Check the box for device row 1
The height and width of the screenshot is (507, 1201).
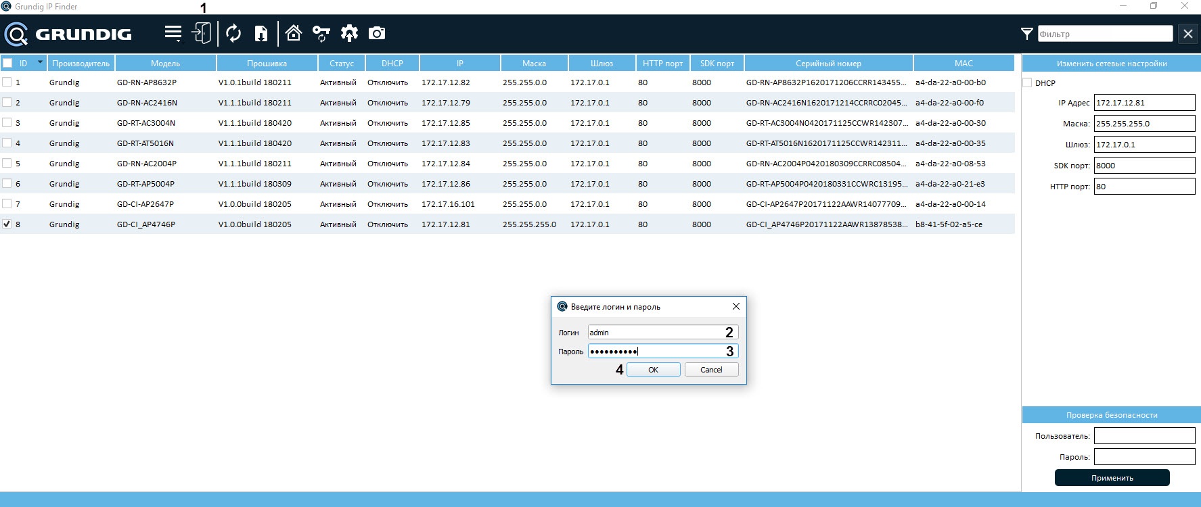coord(7,82)
